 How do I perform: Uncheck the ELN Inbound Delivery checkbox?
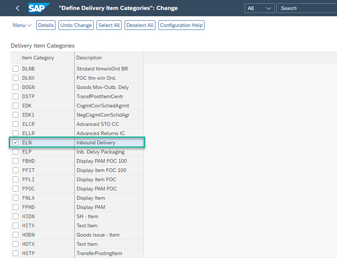pos(16,142)
